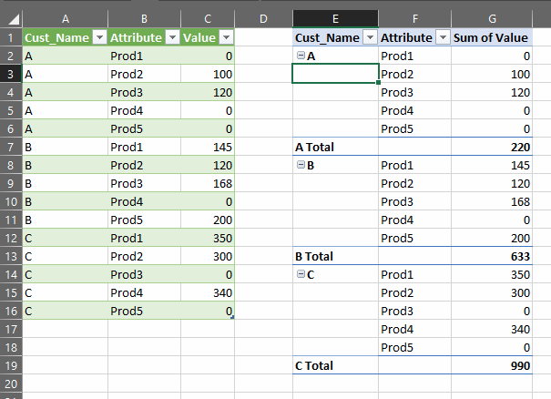The image size is (551, 399).
Task: Select row 16 header
Action: [x=11, y=311]
